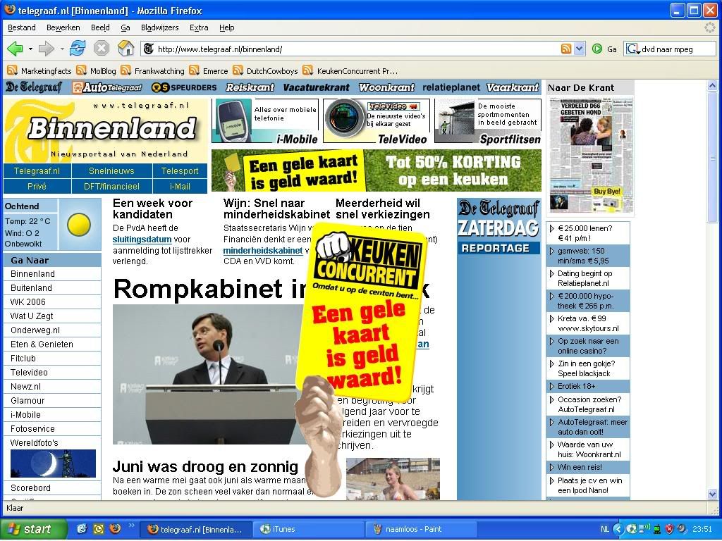Click the TeleVideo camera lens promo
Viewport: 722px width, 541px height.
pyautogui.click(x=344, y=118)
